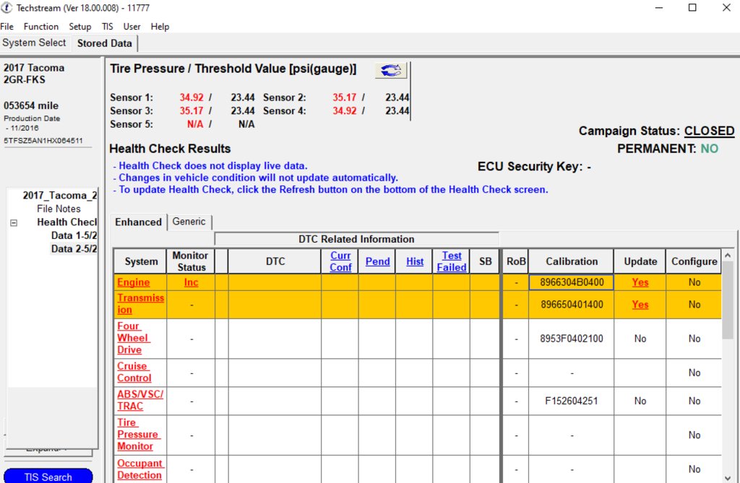Click the tire pressure refresh icon
The width and height of the screenshot is (740, 483).
pyautogui.click(x=391, y=70)
